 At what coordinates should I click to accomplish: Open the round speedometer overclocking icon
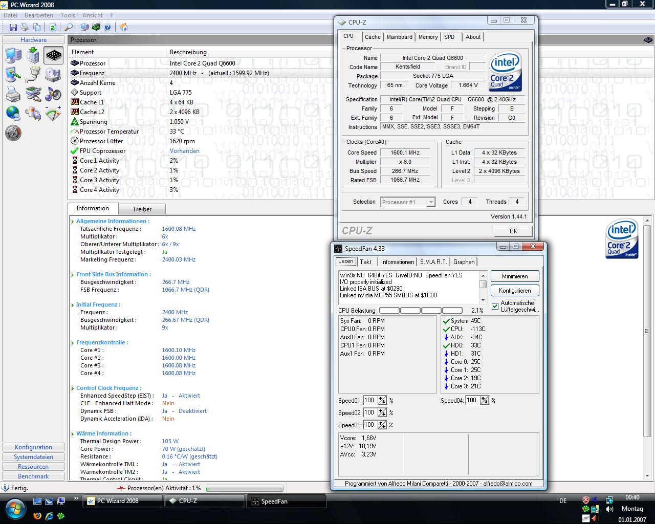coord(13,133)
